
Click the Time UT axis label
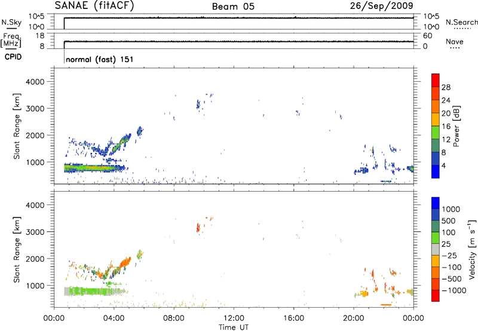coord(234,327)
